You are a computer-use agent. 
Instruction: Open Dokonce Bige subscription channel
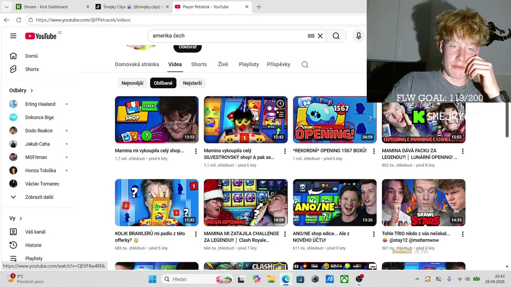[x=40, y=117]
